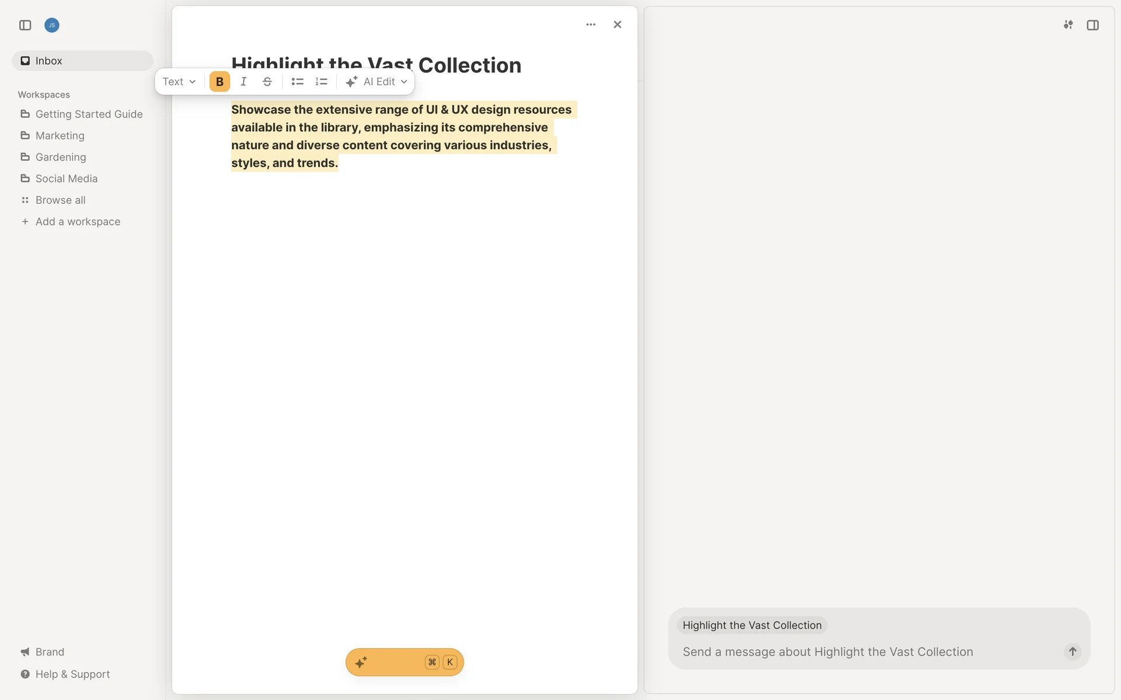Toggle bold formatting in toolbar
The height and width of the screenshot is (700, 1121).
click(x=220, y=82)
